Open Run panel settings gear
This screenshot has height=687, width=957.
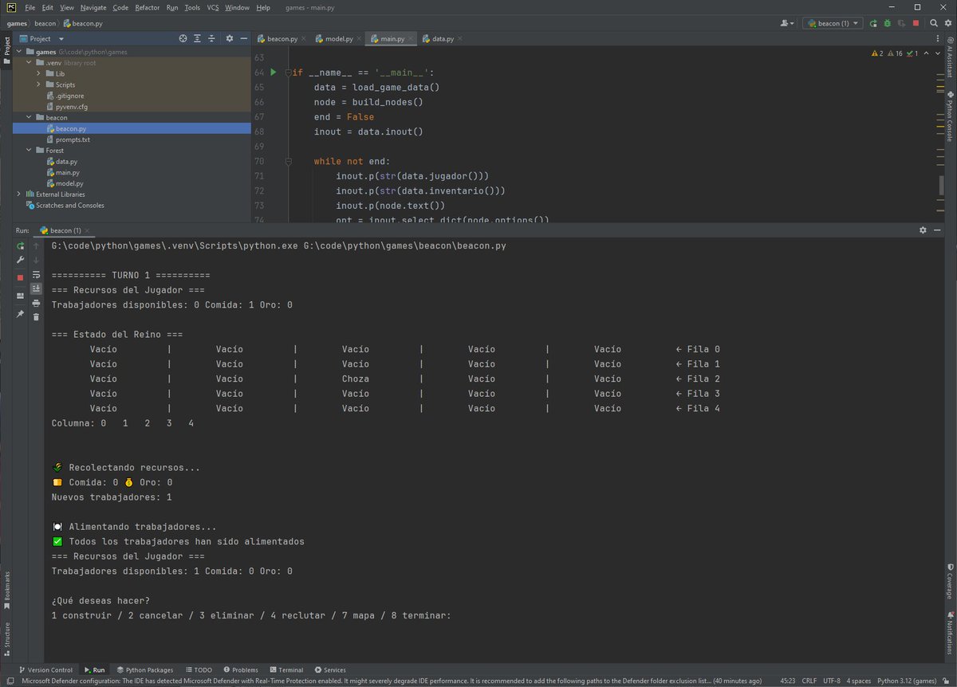coord(923,230)
